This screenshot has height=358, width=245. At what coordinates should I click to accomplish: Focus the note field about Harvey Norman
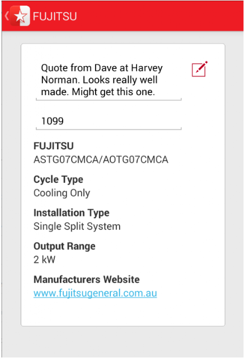point(109,81)
